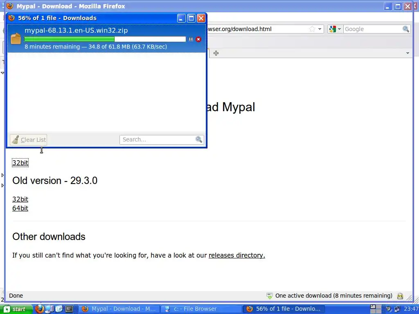Switch to Mypal - Download taskbar window
This screenshot has height=314, width=419.
[119, 309]
